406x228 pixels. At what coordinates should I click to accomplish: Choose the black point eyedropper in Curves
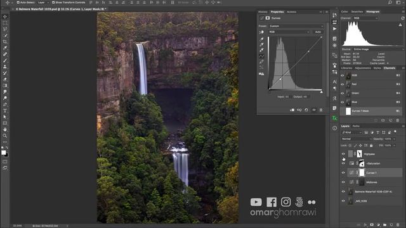[261, 39]
